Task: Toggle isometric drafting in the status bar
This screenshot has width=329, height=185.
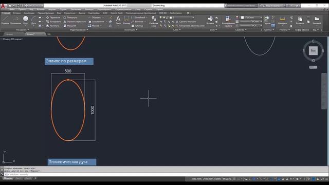Action: [261, 179]
